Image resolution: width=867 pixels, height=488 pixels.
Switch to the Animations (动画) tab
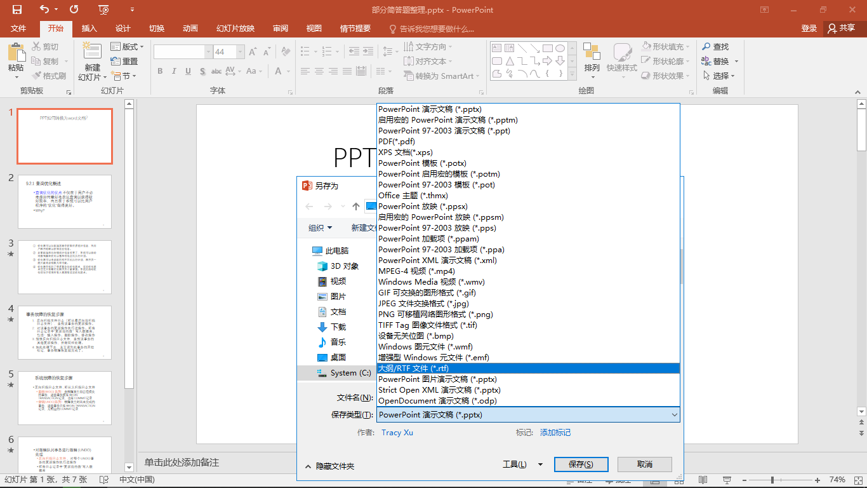[190, 29]
